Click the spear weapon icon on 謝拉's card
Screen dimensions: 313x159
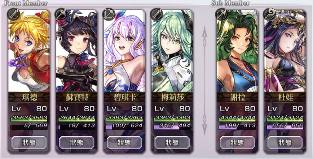tap(222, 14)
